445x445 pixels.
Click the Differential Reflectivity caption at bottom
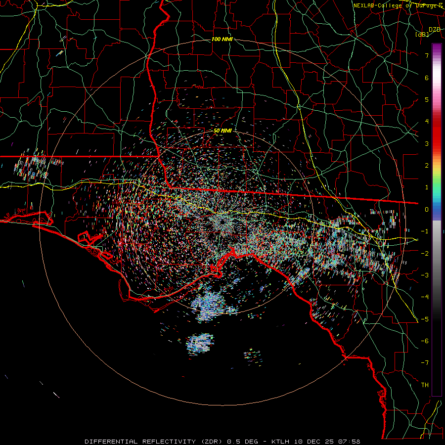click(x=222, y=442)
